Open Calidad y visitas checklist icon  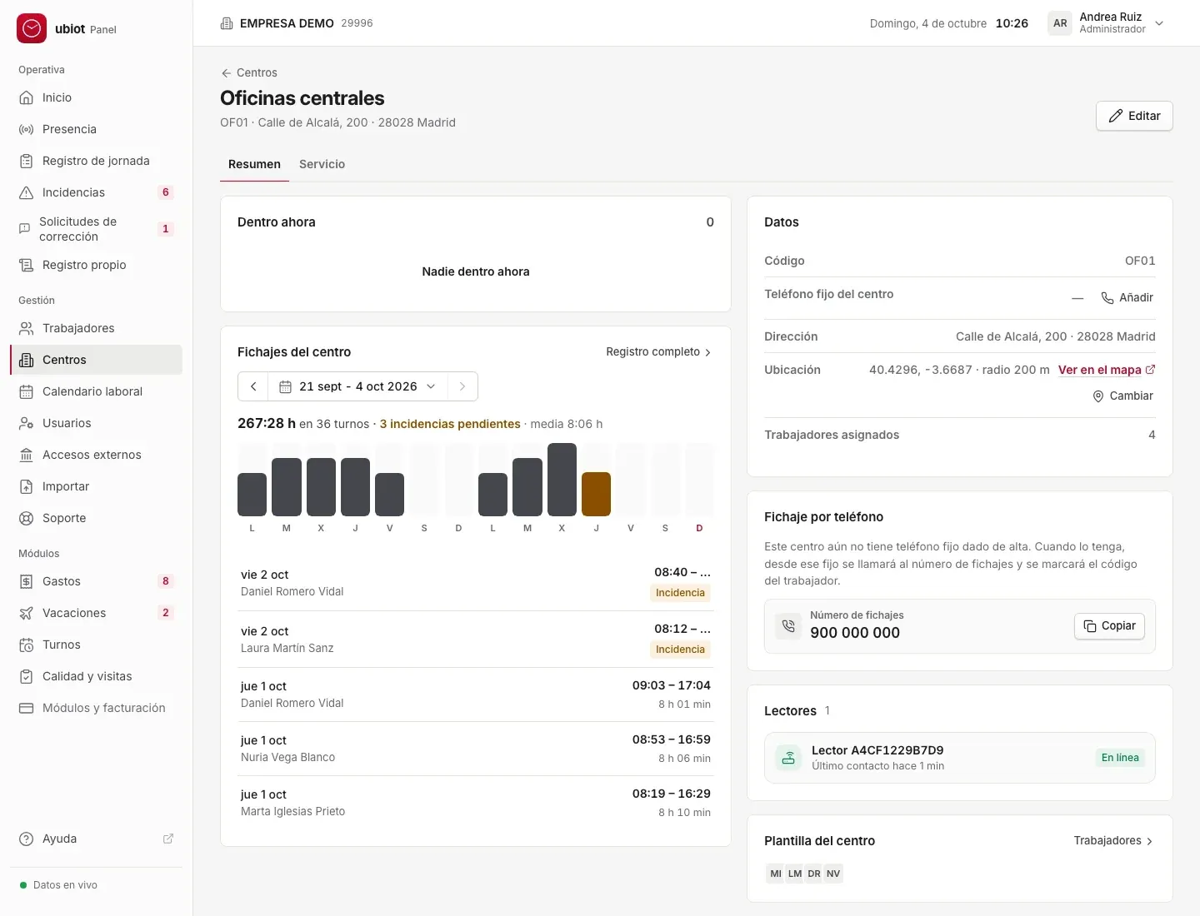(27, 676)
